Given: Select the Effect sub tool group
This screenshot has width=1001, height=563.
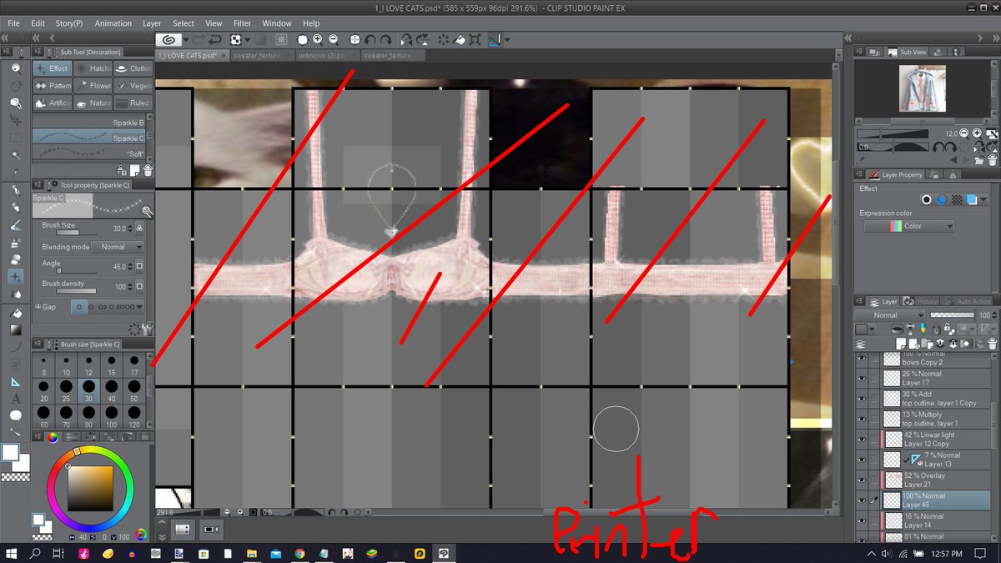Looking at the screenshot, I should (53, 68).
